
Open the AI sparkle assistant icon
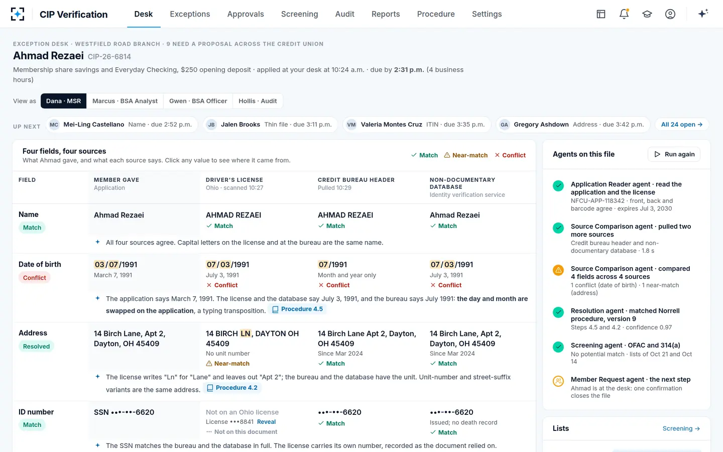click(703, 14)
